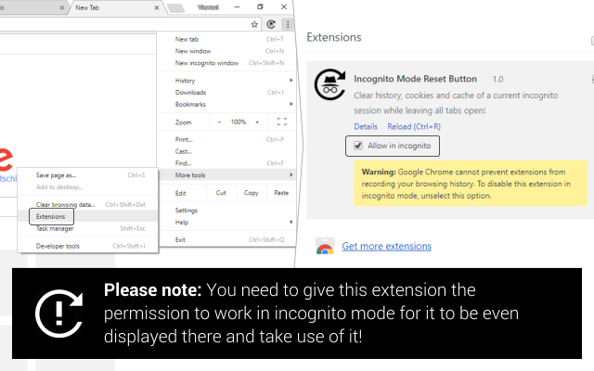Expand the Help submenu arrow
Image resolution: width=594 pixels, height=371 pixels.
(291, 222)
